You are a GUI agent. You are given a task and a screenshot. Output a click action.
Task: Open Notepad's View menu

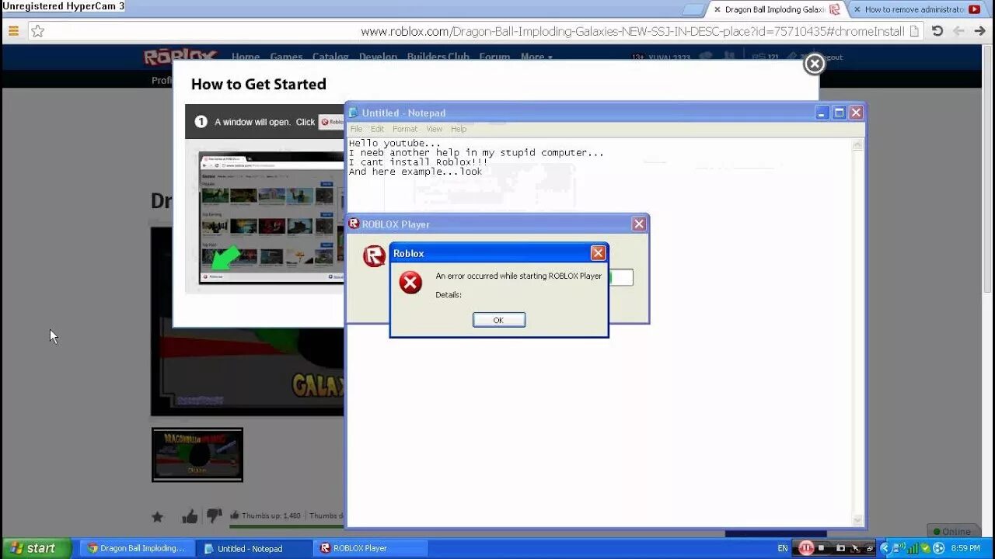pyautogui.click(x=435, y=129)
